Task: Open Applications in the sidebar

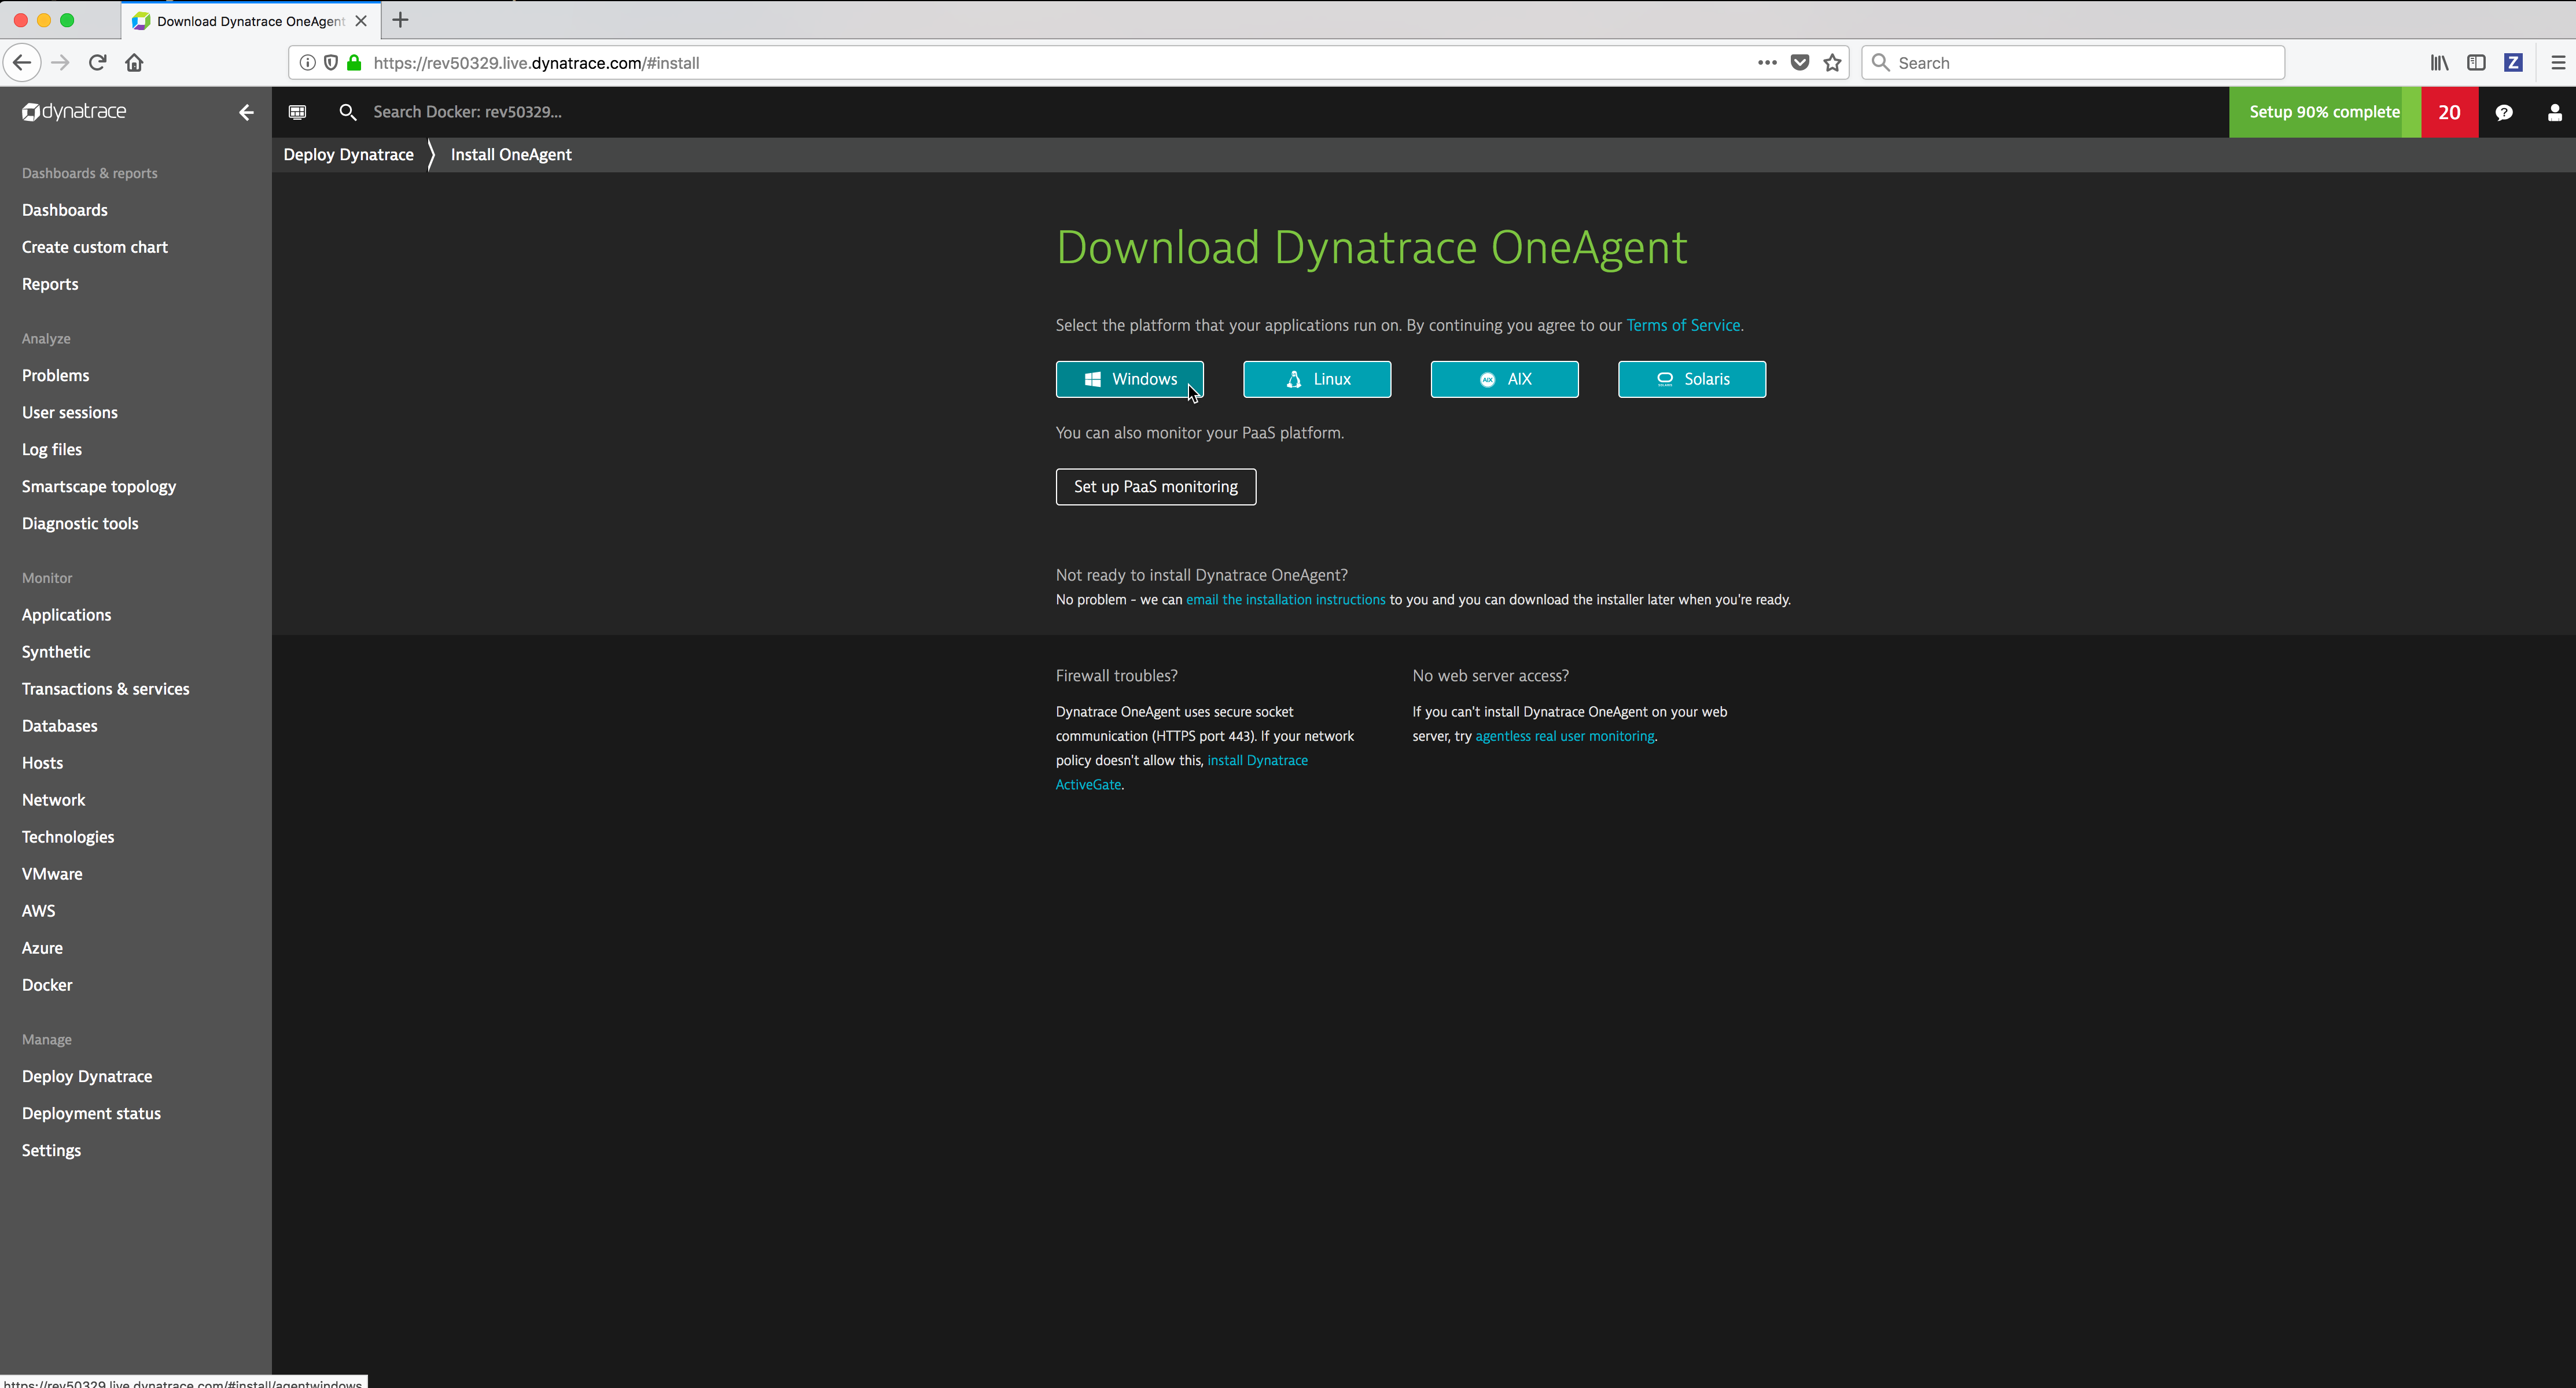Action: [67, 615]
